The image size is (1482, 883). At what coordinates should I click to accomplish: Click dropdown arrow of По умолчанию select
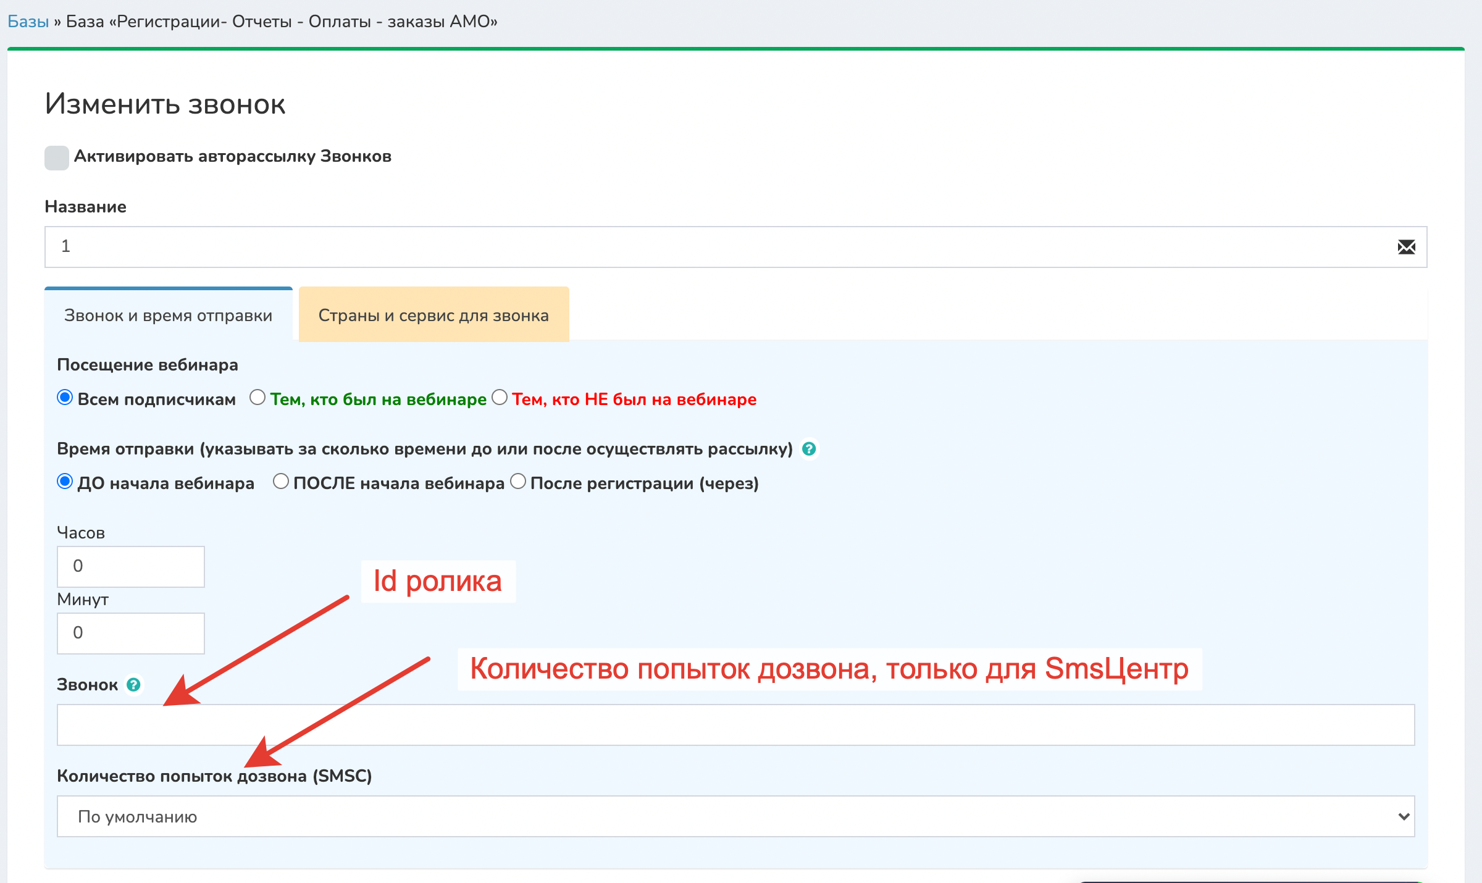(1404, 816)
